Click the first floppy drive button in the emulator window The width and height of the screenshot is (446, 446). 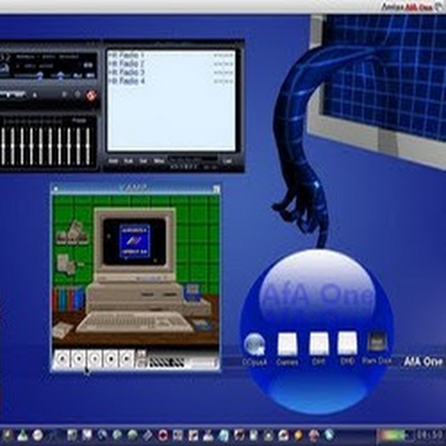click(62, 359)
